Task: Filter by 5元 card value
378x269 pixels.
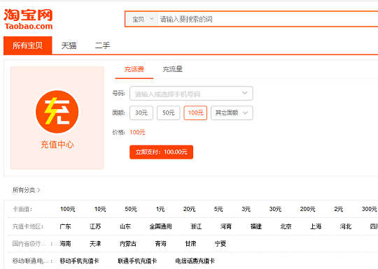Action: coord(218,209)
